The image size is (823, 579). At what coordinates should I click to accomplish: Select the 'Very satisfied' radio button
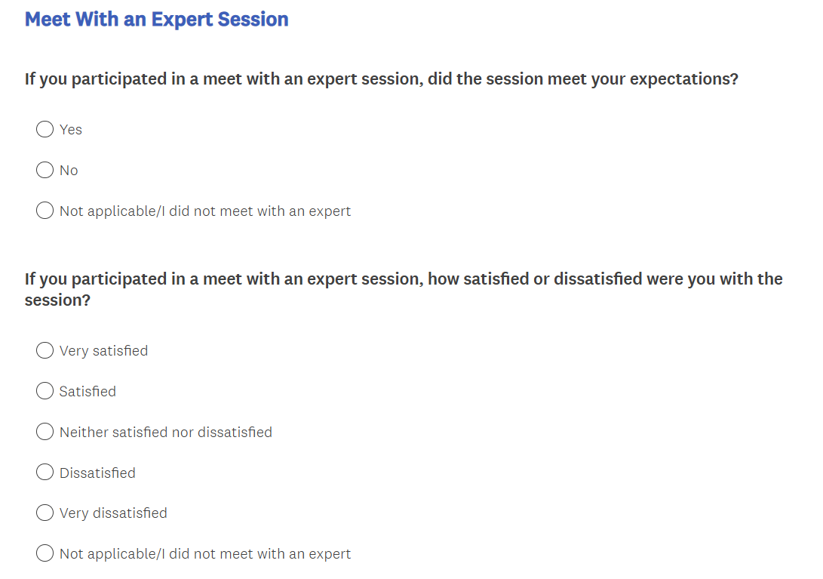pyautogui.click(x=45, y=351)
